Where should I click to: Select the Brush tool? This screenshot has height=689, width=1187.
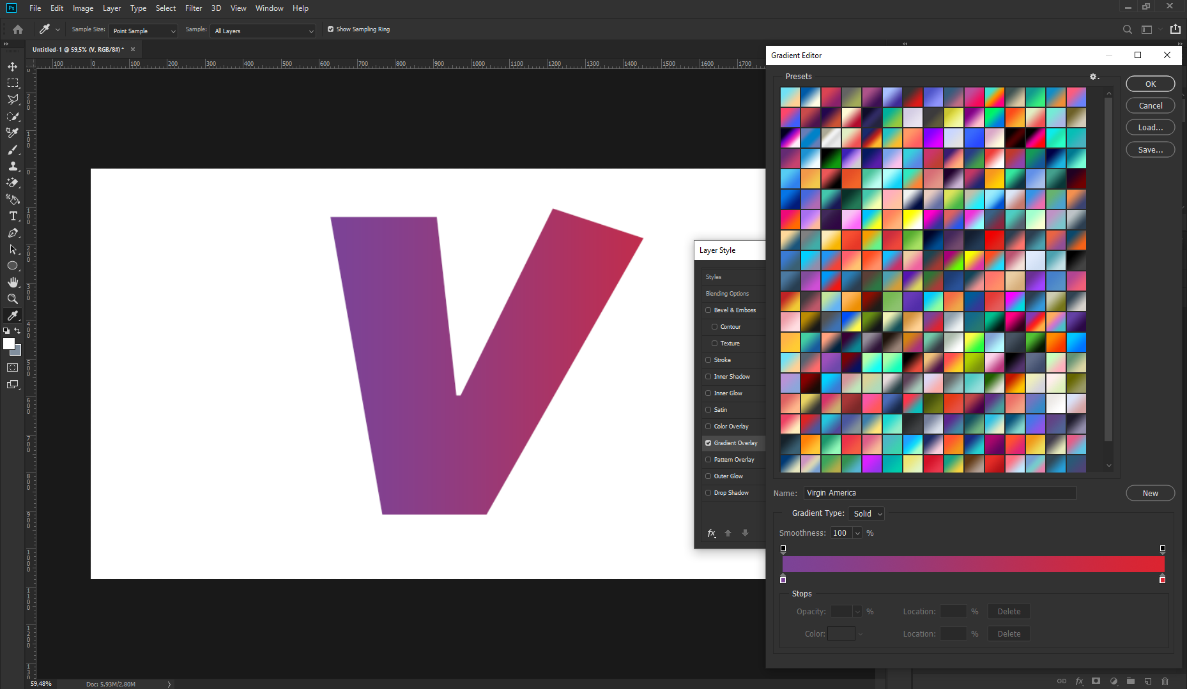click(x=13, y=149)
